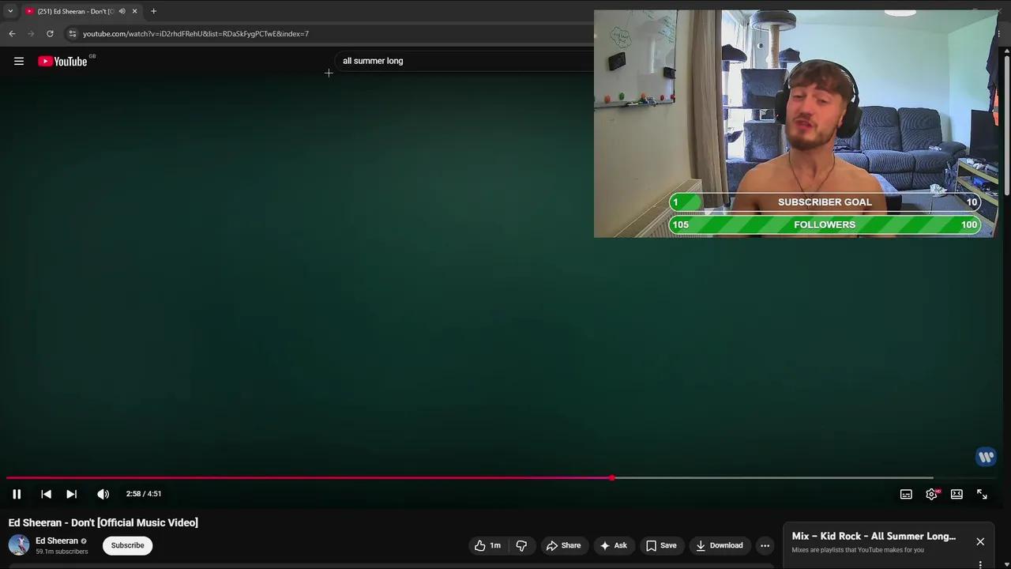Close the Kid Rock mix playlist panel
Viewport: 1011px width, 569px height.
tap(980, 541)
